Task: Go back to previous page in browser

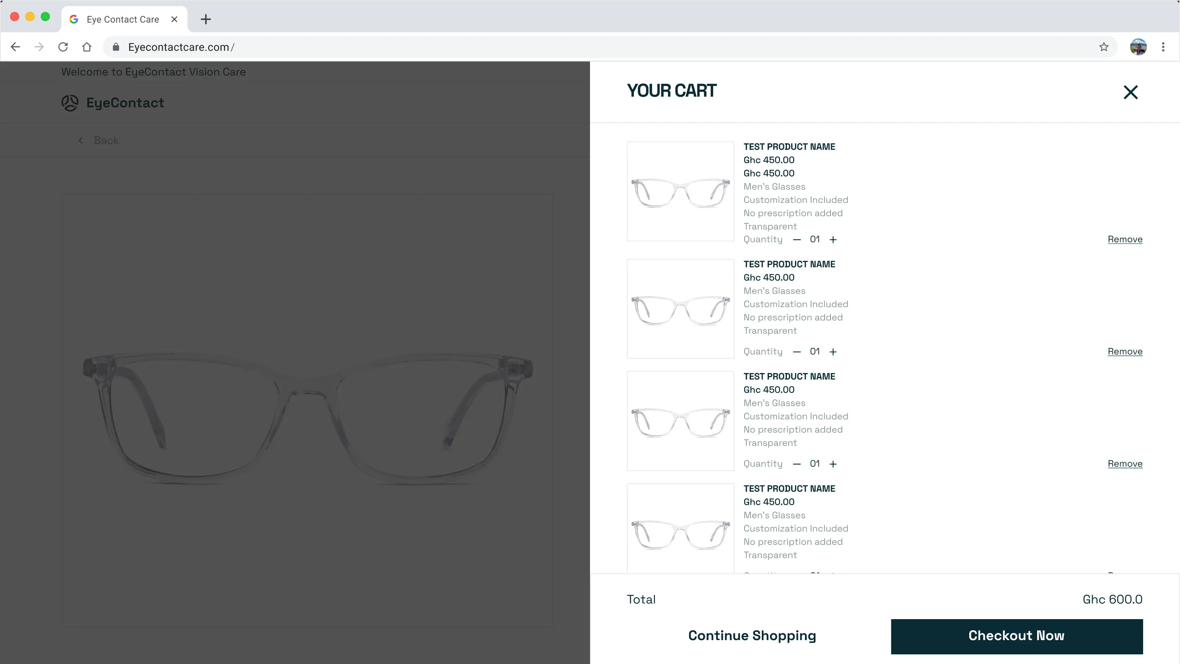Action: pos(16,47)
